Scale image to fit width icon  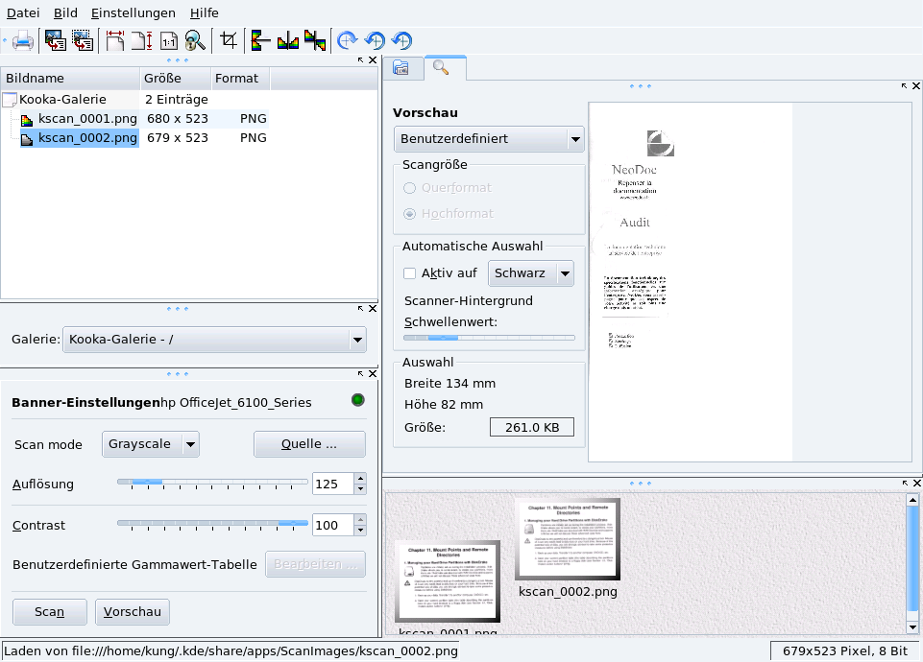(x=115, y=40)
